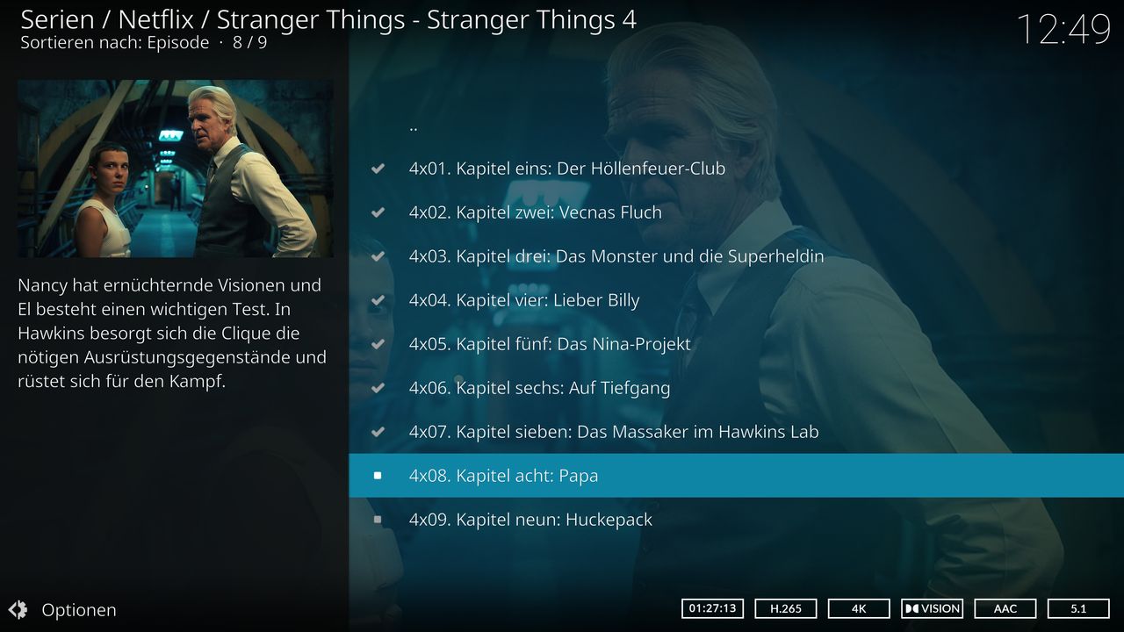Click the 4K resolution badge
1124x632 pixels.
coord(859,608)
